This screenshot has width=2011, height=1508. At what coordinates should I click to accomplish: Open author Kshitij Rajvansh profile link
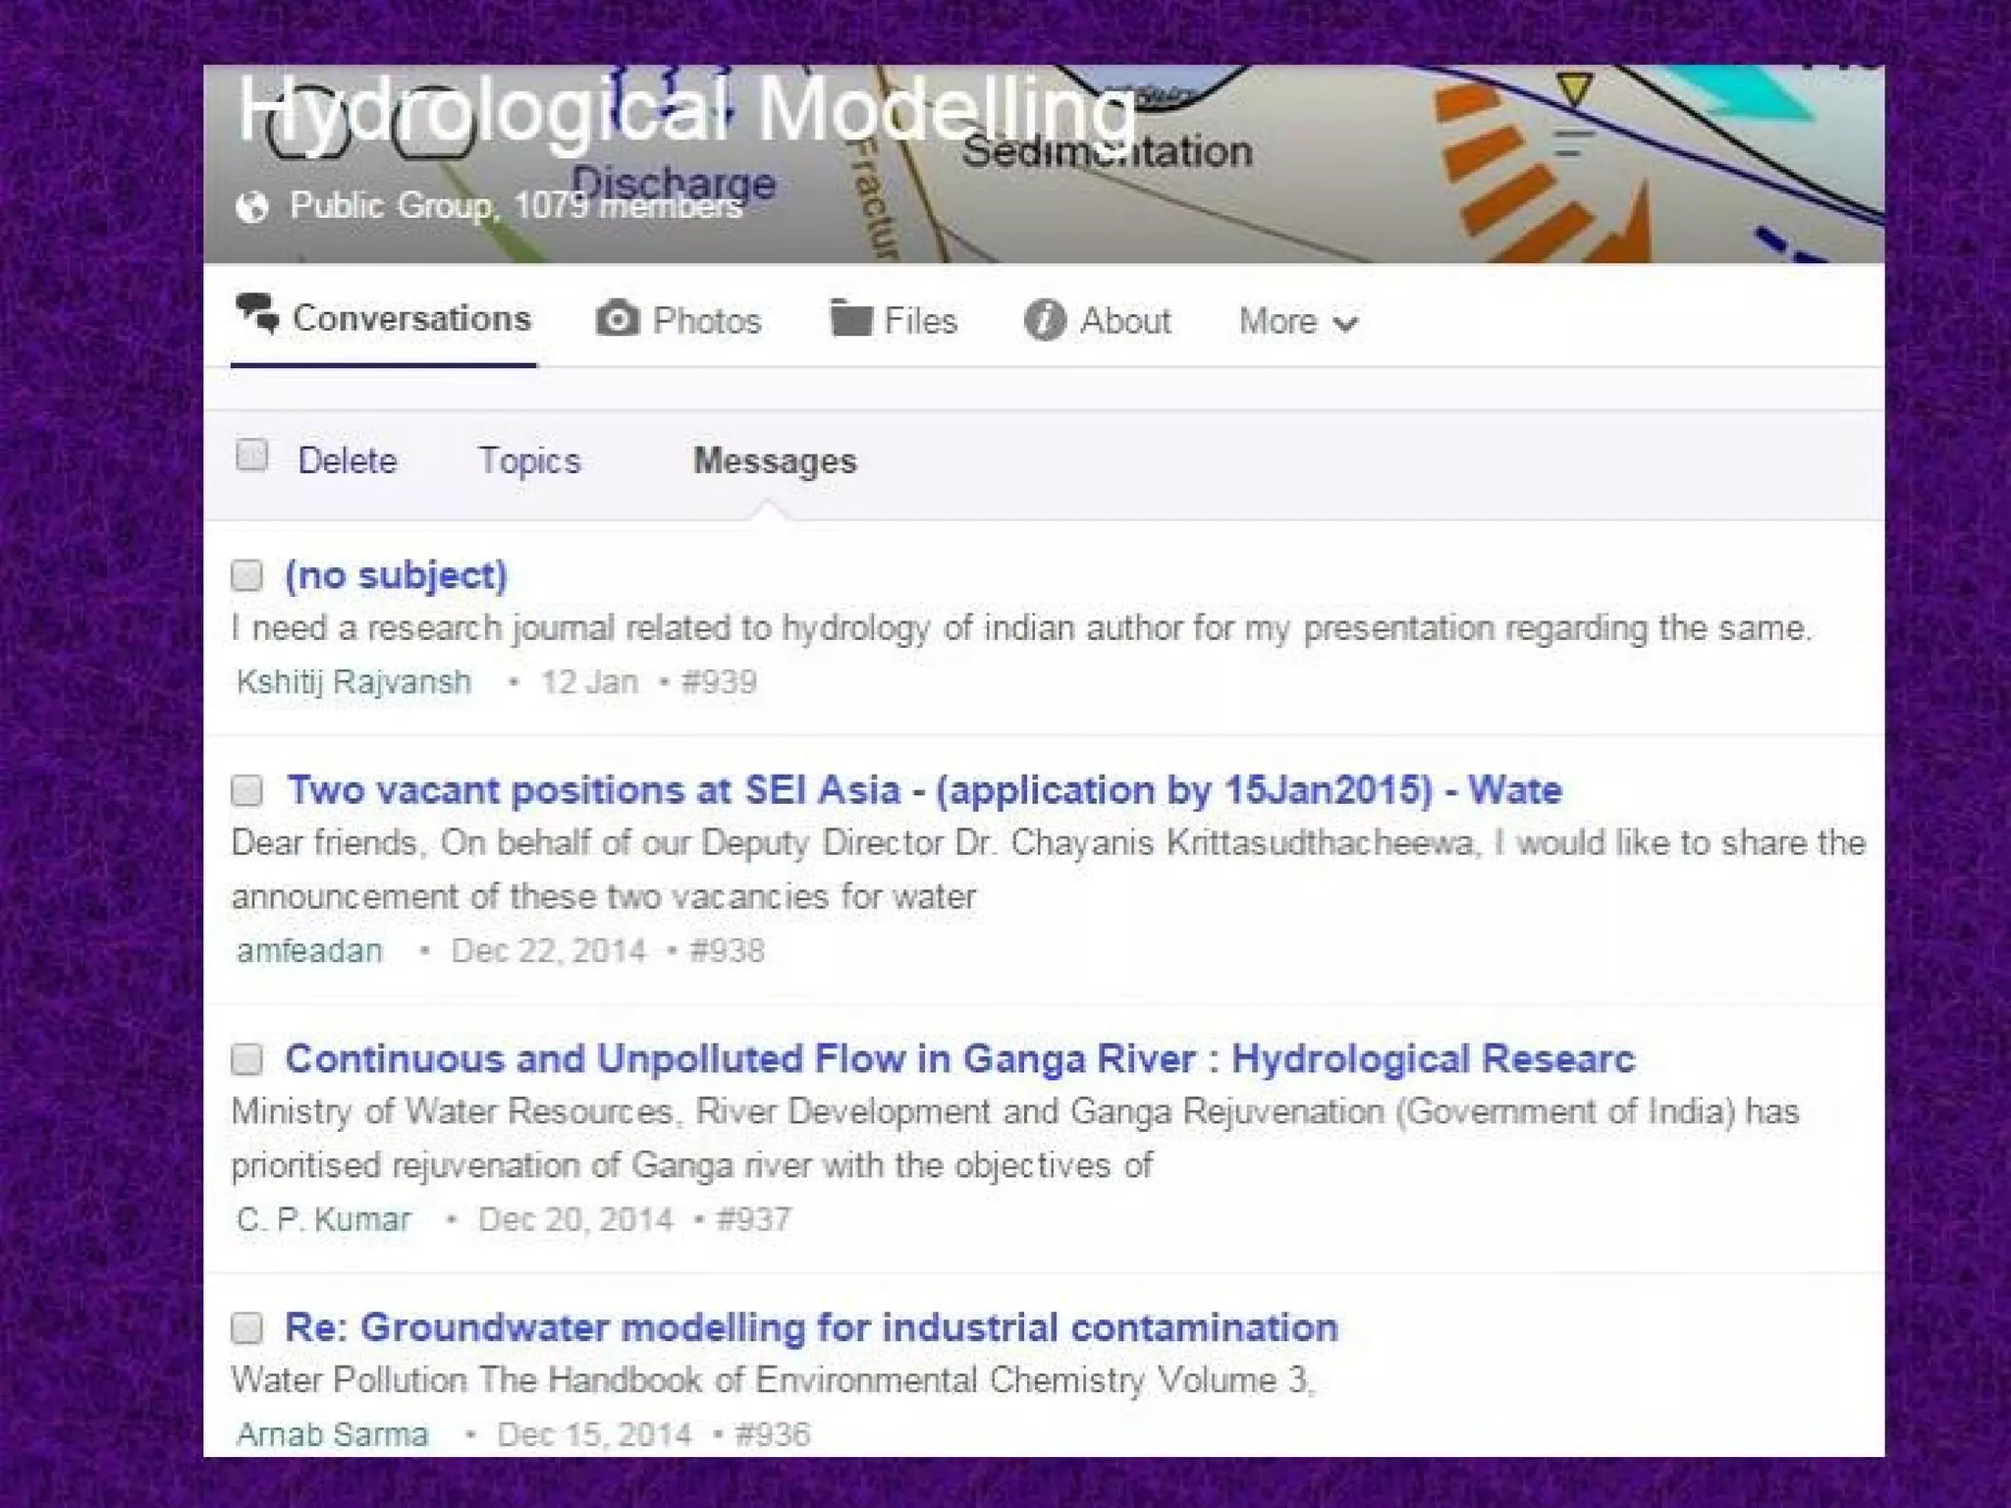point(353,681)
